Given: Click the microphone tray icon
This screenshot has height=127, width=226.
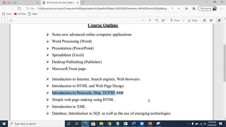Looking at the screenshot, I should pos(192,124).
